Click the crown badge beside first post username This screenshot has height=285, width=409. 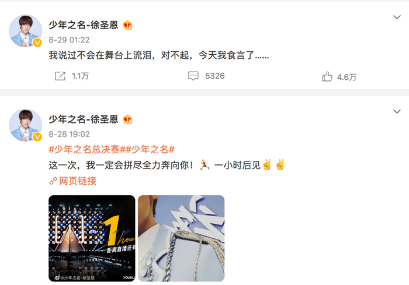(x=127, y=25)
